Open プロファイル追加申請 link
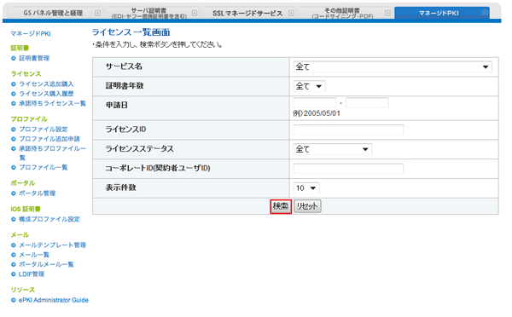The image size is (512, 317). point(49,139)
